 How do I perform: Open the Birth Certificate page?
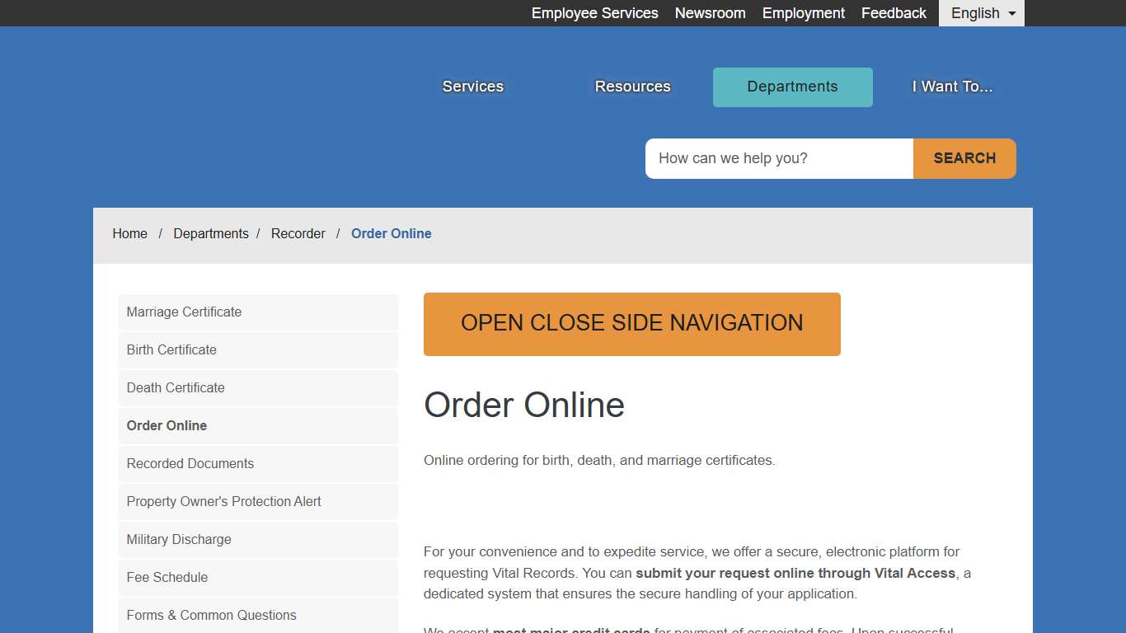click(171, 349)
